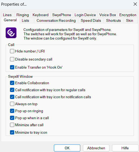Close the Properties dialog window
The height and width of the screenshot is (152, 139).
tap(135, 4)
